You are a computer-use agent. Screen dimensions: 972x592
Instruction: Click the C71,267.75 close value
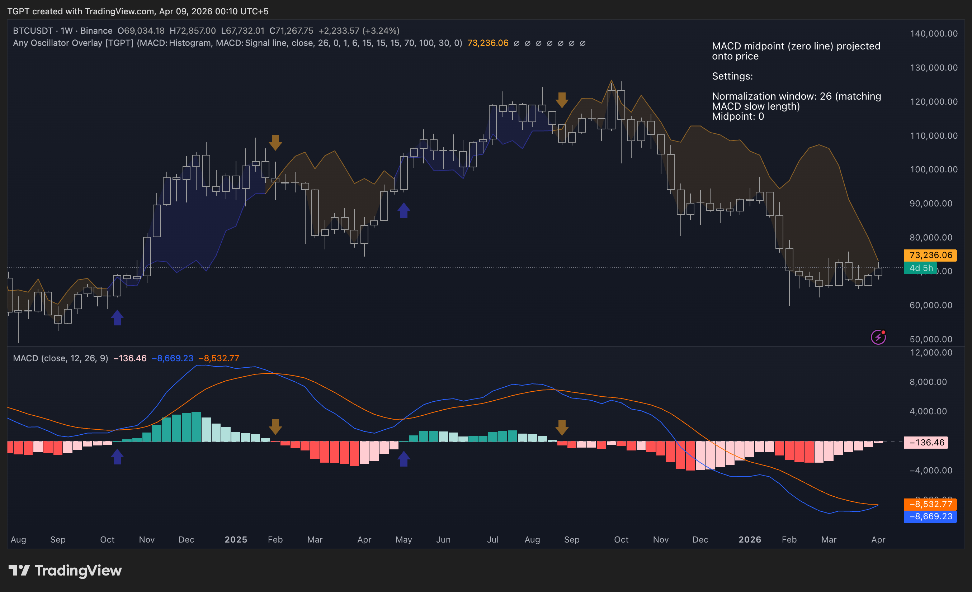coord(291,31)
